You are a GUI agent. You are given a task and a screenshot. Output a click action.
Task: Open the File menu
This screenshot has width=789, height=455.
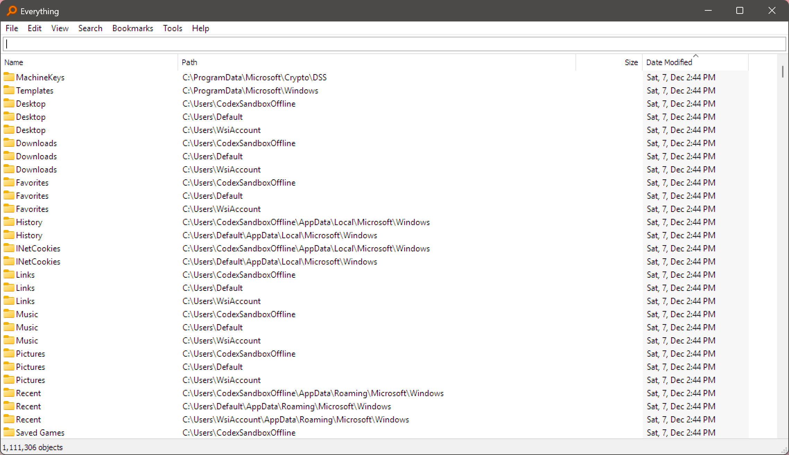click(x=12, y=28)
